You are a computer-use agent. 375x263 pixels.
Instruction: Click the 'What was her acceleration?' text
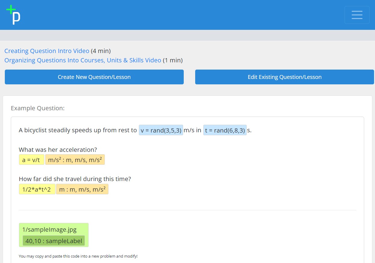pyautogui.click(x=58, y=150)
